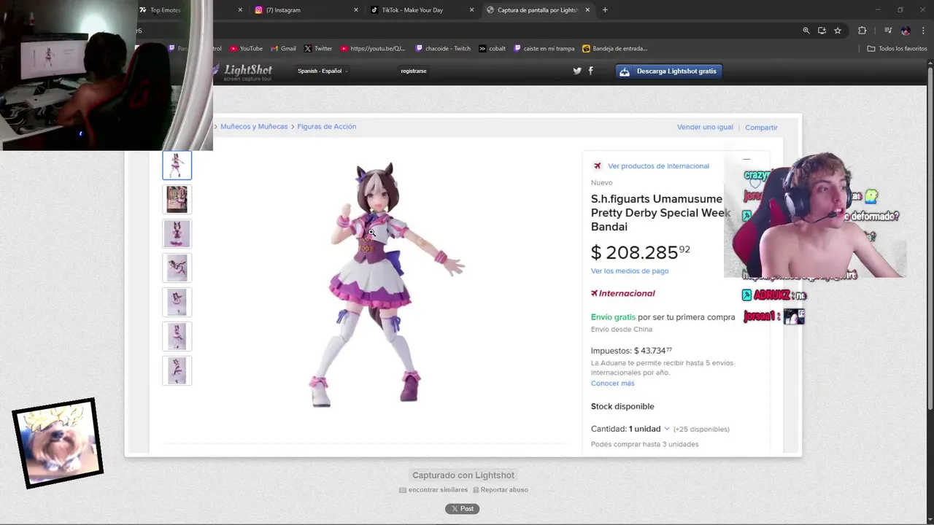Click the main figure product image
Viewport: 934px width, 525px height.
click(x=387, y=284)
